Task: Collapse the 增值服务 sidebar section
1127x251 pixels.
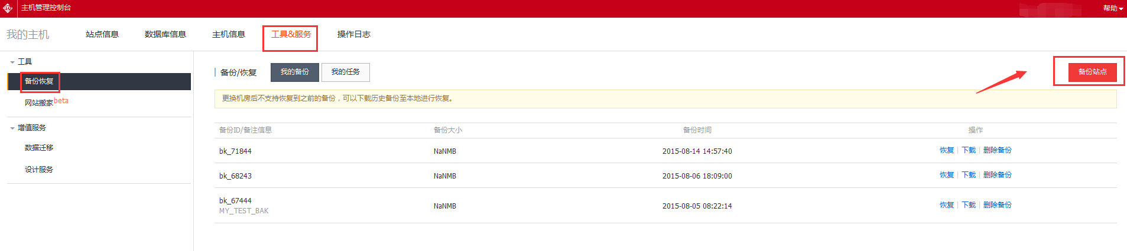Action: pos(12,128)
